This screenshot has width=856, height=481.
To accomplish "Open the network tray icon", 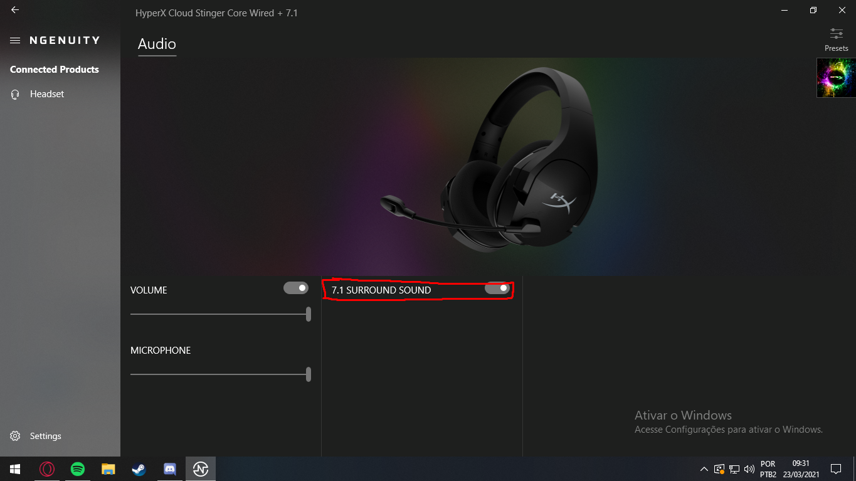I will pos(734,469).
